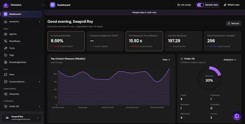This screenshot has height=124, width=245.
Task: Open the floating assistant widget icon
Action: 237,116
